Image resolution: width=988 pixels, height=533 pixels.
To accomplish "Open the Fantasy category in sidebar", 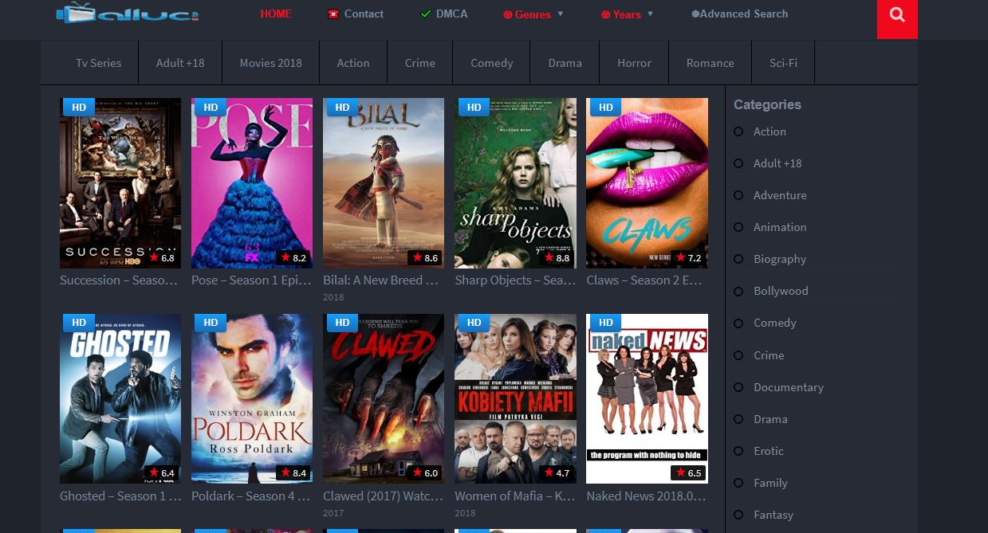I will [773, 515].
